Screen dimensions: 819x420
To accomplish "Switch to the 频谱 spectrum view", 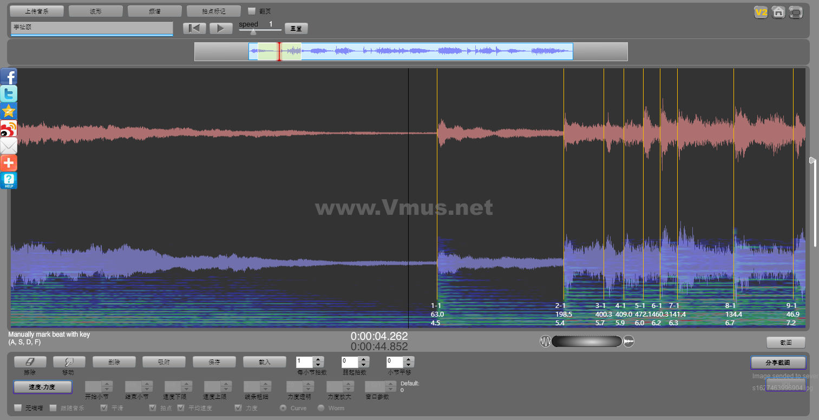I will [154, 11].
